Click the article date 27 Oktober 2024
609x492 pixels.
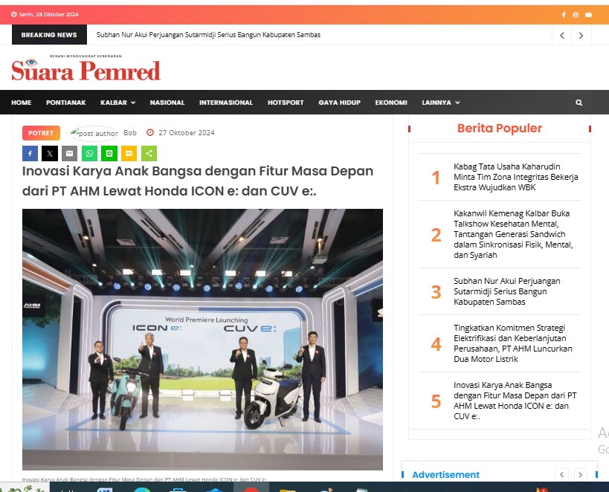pos(187,133)
